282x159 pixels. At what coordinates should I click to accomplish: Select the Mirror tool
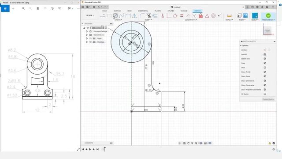[x=134, y=16]
